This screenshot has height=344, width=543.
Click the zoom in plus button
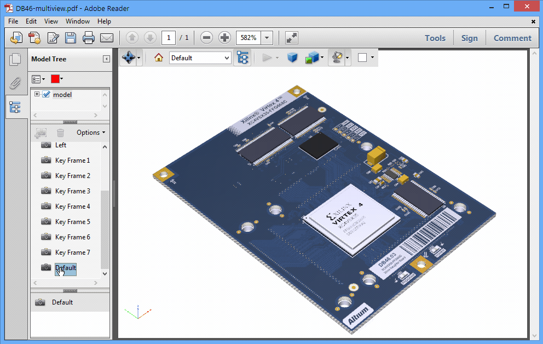[224, 38]
